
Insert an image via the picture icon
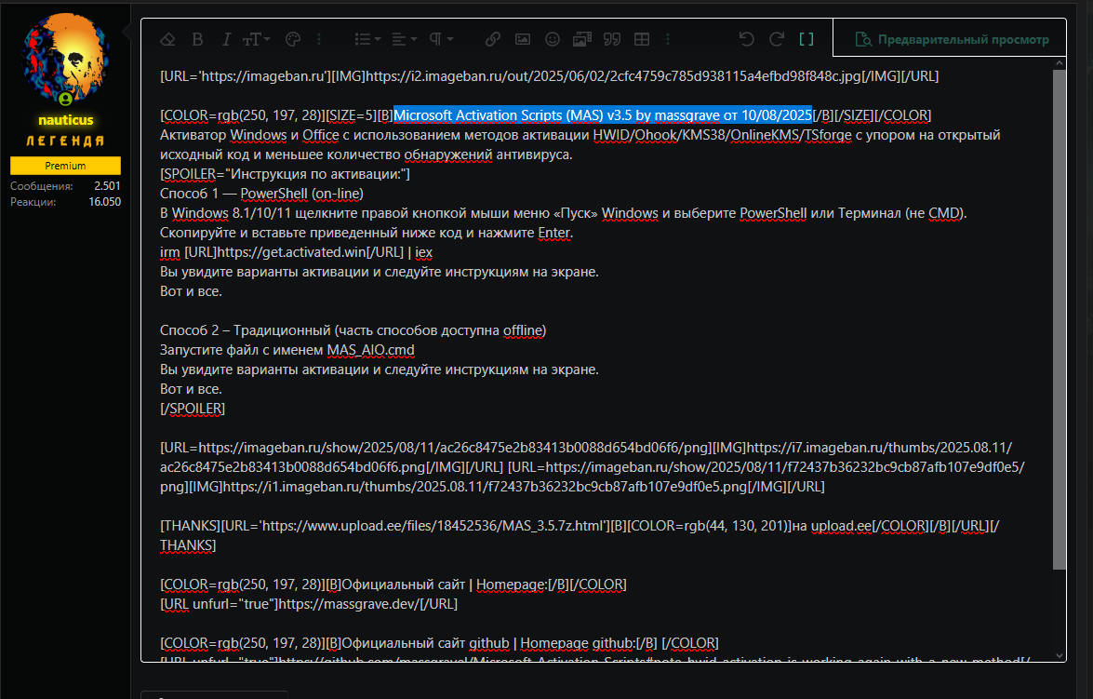(523, 40)
